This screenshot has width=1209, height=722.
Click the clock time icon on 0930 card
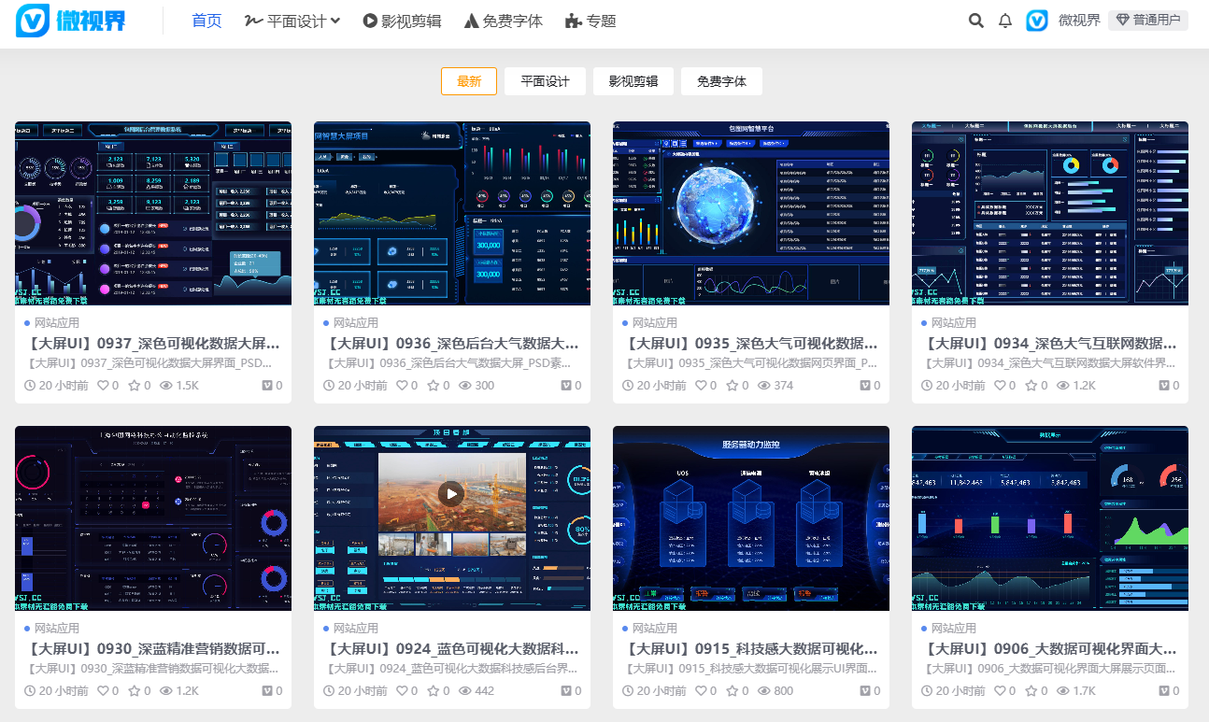click(x=30, y=691)
